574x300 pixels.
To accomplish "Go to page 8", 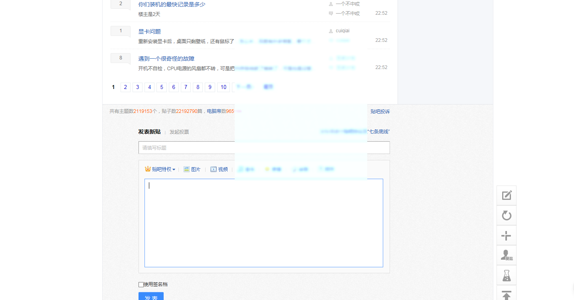I will tap(198, 87).
